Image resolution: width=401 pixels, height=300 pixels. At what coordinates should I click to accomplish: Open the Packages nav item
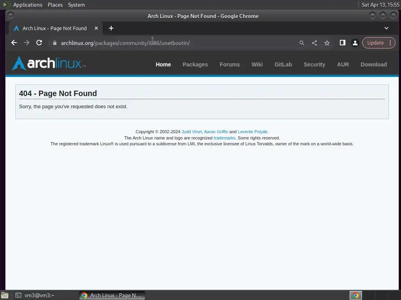point(195,64)
